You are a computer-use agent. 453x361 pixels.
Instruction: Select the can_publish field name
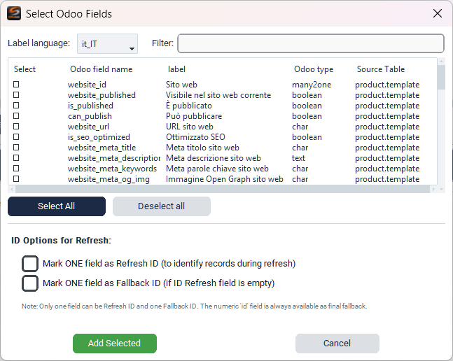90,116
